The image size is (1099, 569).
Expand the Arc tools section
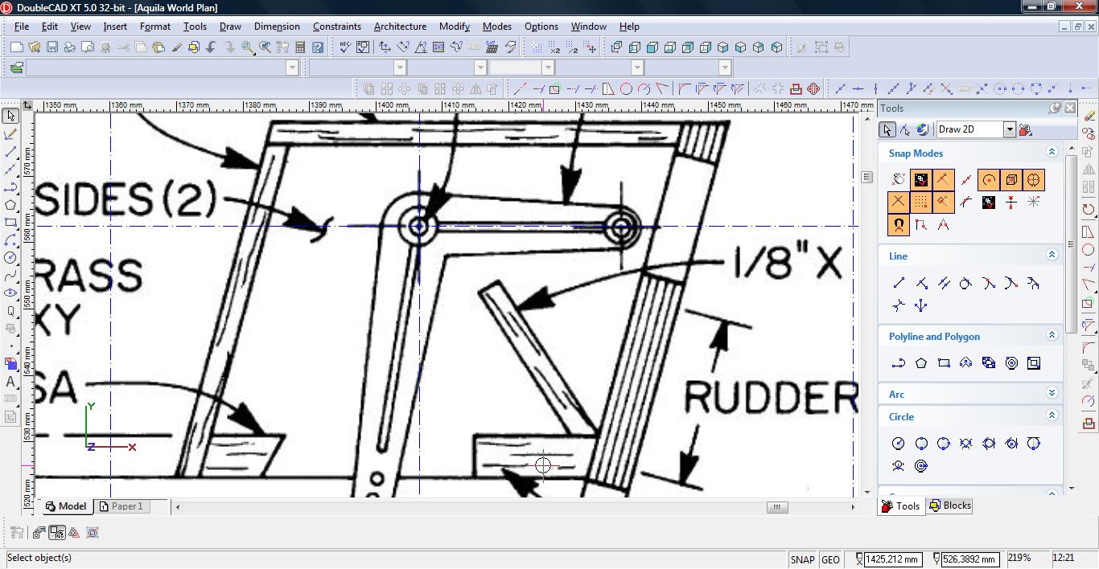point(1051,394)
